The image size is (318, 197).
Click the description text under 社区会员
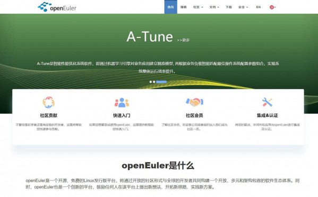194,127
